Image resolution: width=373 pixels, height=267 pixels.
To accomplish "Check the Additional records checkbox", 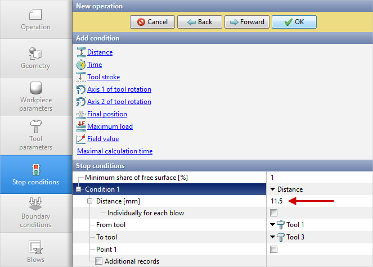I will 98,261.
